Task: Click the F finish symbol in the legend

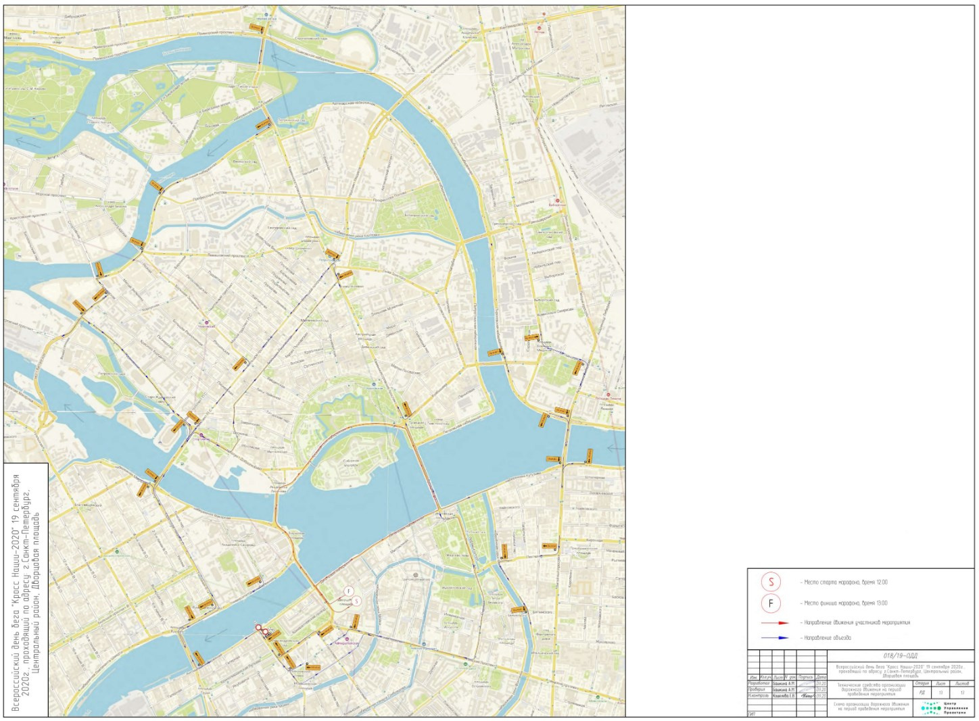Action: (771, 603)
